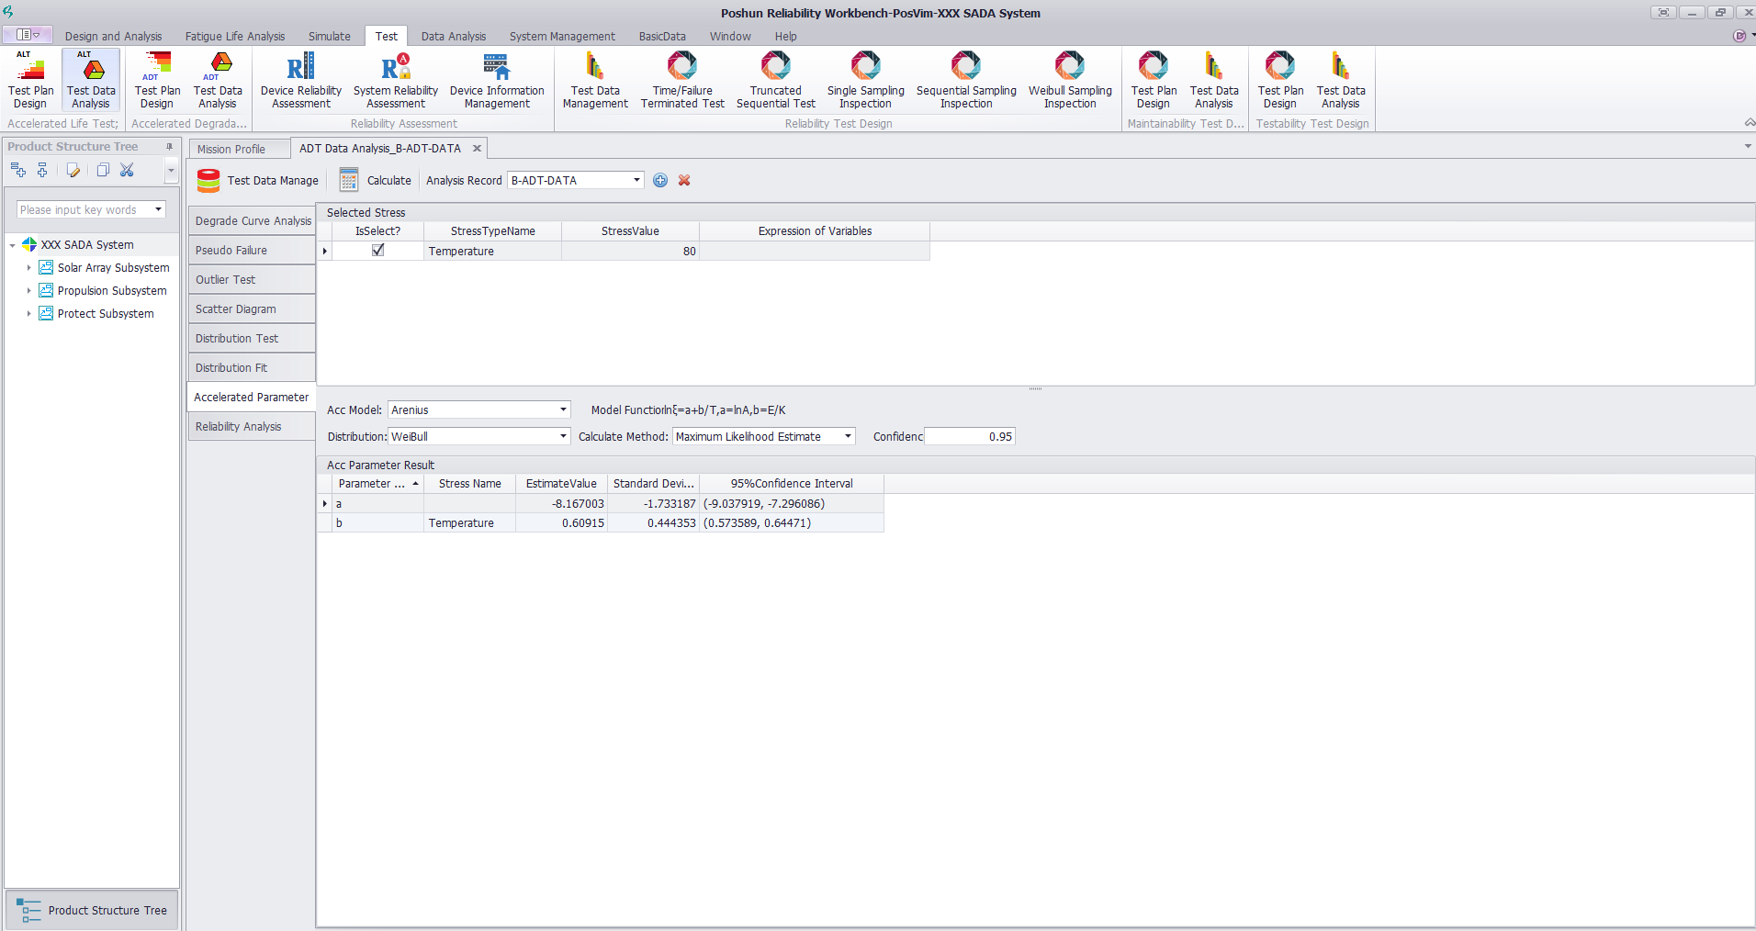Go to Distribution Test step
This screenshot has width=1756, height=931.
[253, 339]
